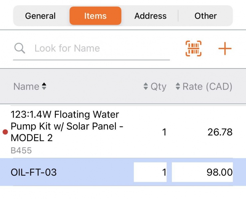The width and height of the screenshot is (246, 199).
Task: Switch to the General tab
Action: (x=40, y=16)
